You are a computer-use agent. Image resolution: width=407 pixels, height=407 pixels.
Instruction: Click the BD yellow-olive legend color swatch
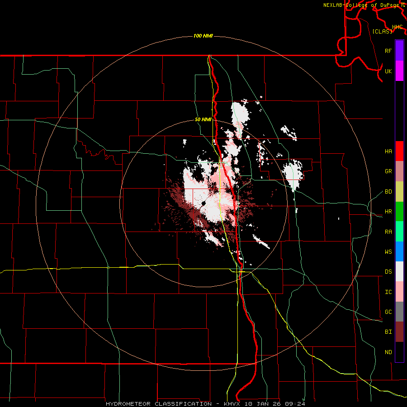click(x=399, y=191)
